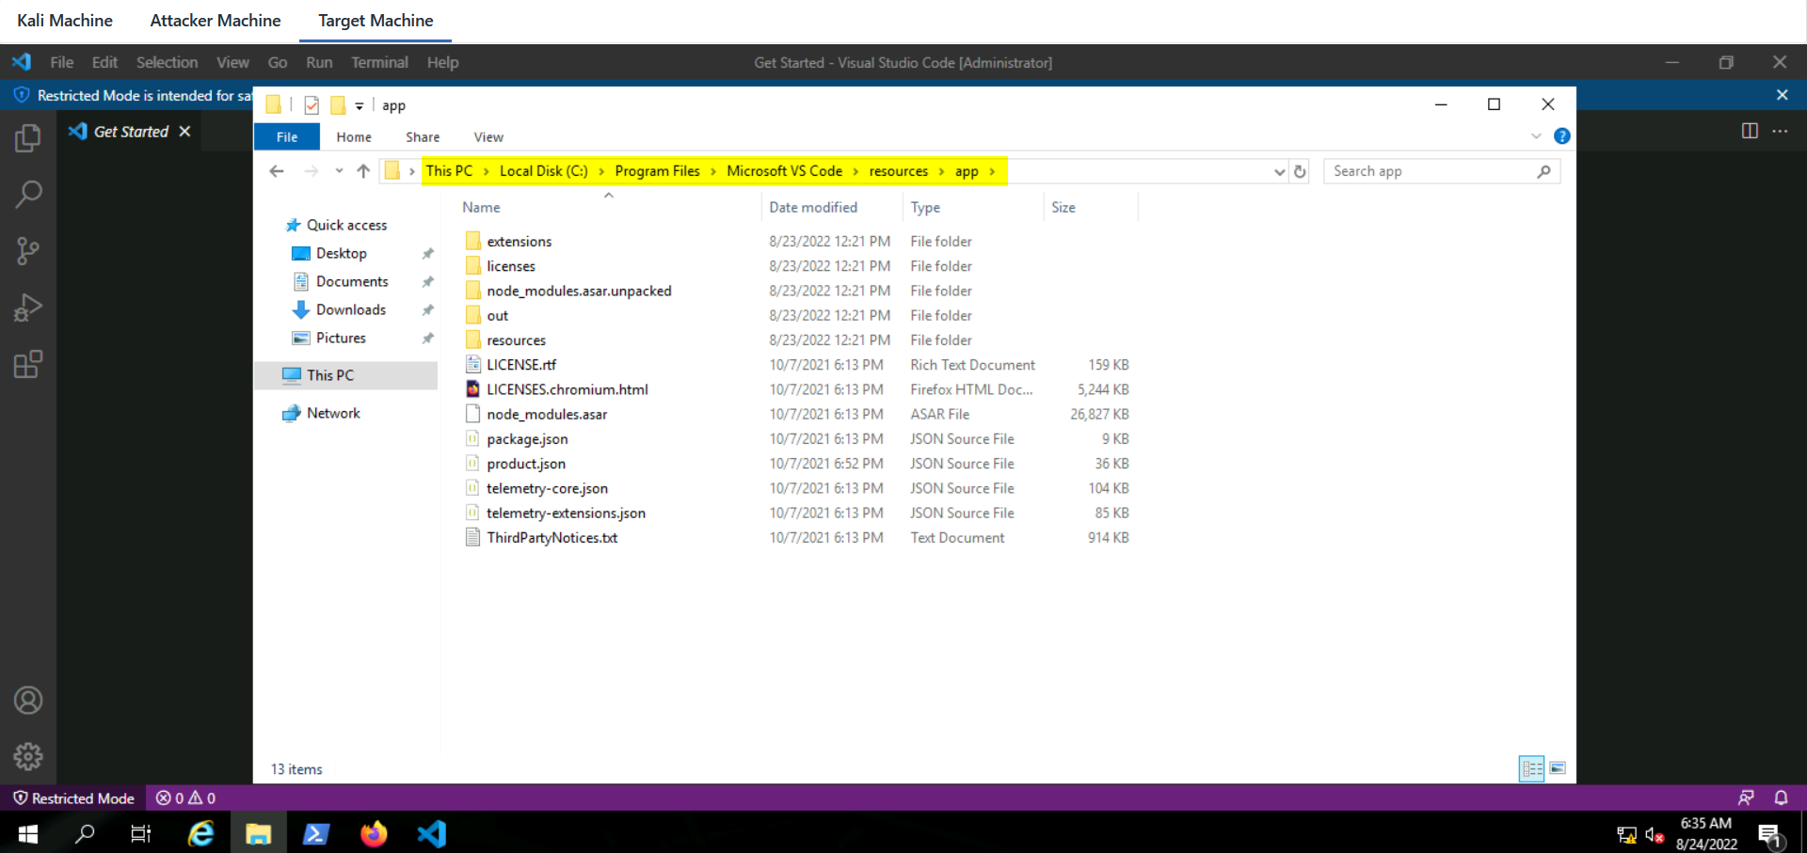Open Source Control icon in activity bar
The width and height of the screenshot is (1807, 853).
click(x=28, y=251)
